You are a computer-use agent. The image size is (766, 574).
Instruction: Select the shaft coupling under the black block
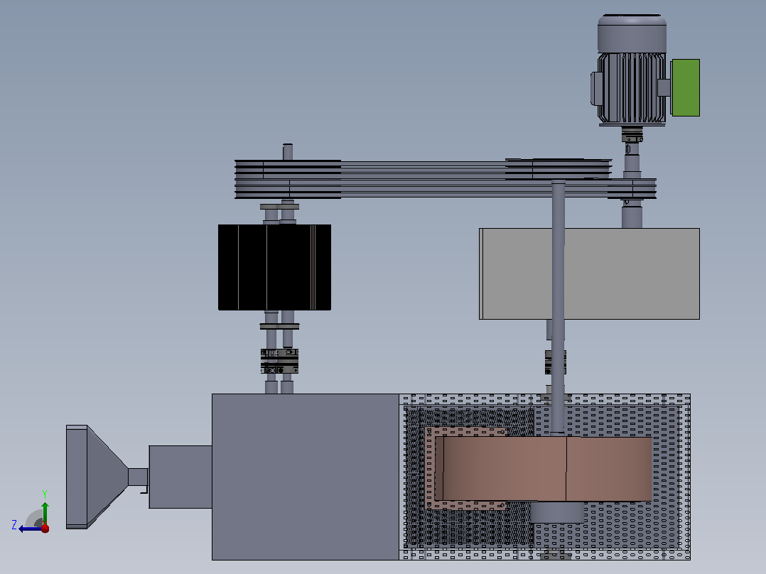[279, 361]
